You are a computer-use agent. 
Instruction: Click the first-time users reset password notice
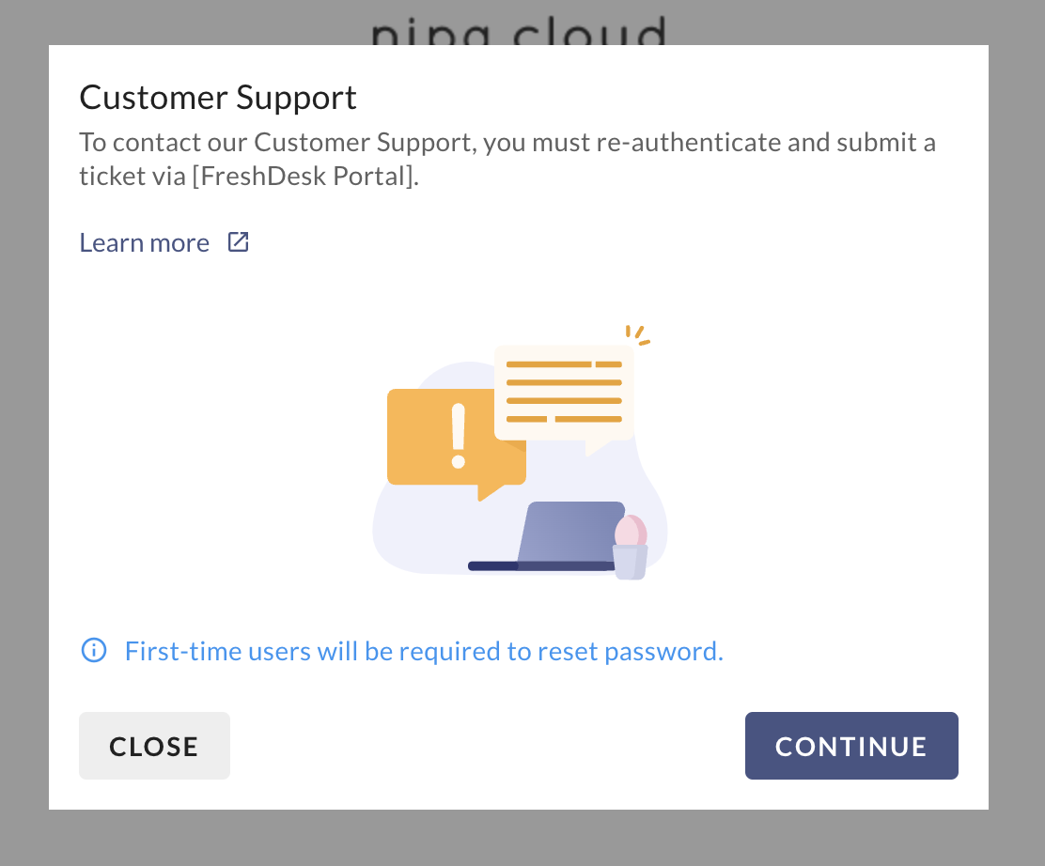tap(424, 651)
